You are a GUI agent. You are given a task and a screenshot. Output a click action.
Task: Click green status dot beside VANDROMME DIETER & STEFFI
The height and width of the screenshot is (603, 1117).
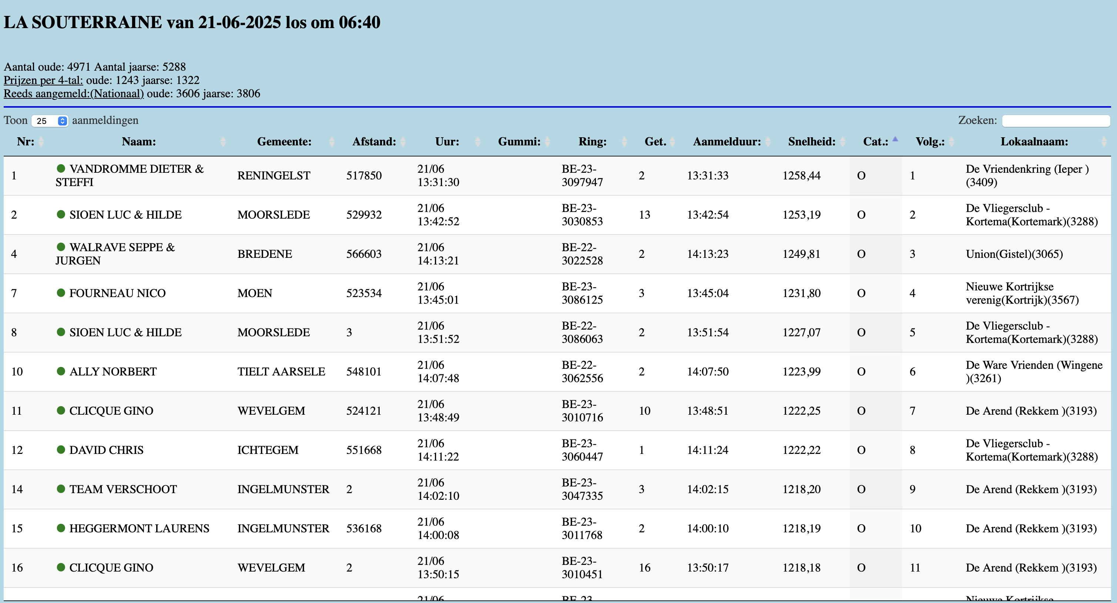(x=61, y=168)
